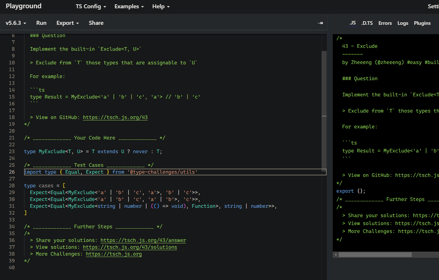Expand the Examples dropdown menu
The width and height of the screenshot is (439, 280).
(x=129, y=6)
